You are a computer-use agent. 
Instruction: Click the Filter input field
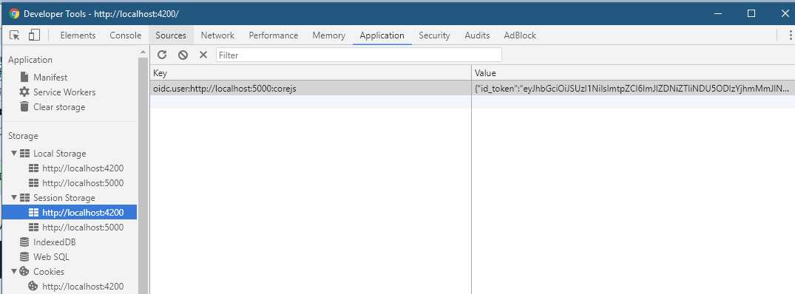tap(359, 55)
